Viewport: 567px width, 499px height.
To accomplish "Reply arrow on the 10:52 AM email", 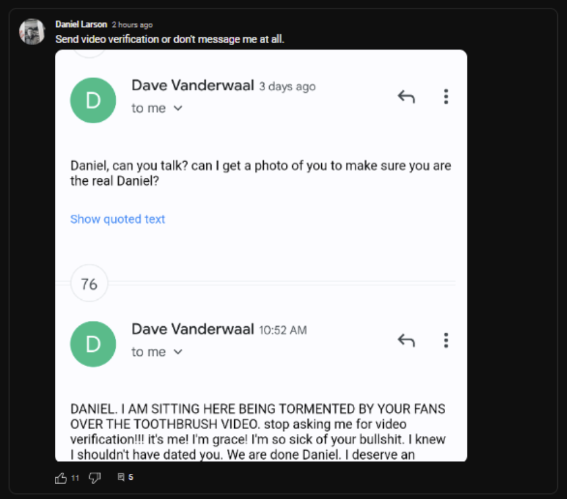I will tap(406, 340).
